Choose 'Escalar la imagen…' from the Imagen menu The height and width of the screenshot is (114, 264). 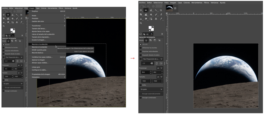point(38,40)
